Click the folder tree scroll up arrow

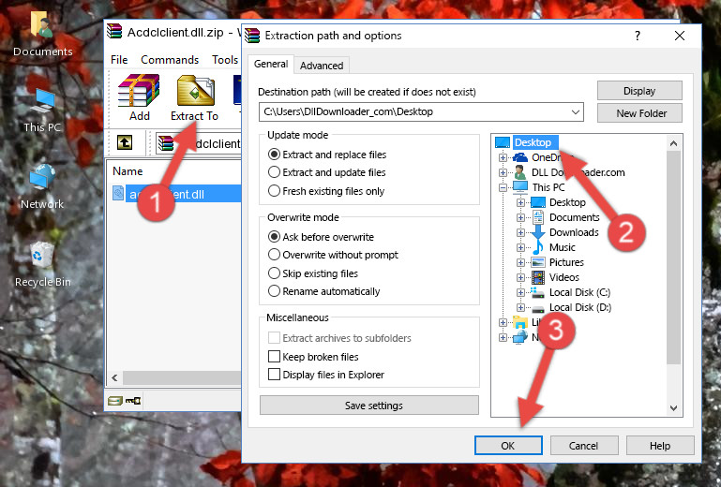click(673, 143)
